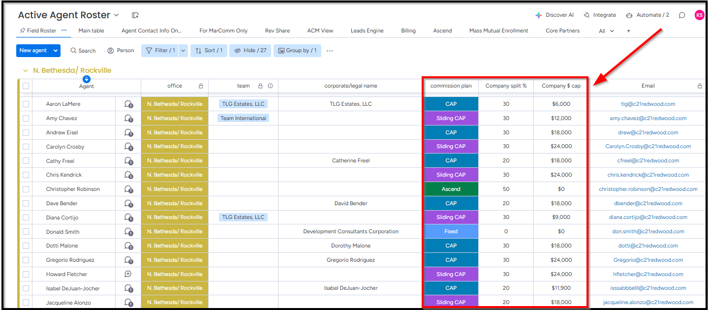Open Hide / 27 columns menu
Screen dimensions: 708x310
click(250, 50)
